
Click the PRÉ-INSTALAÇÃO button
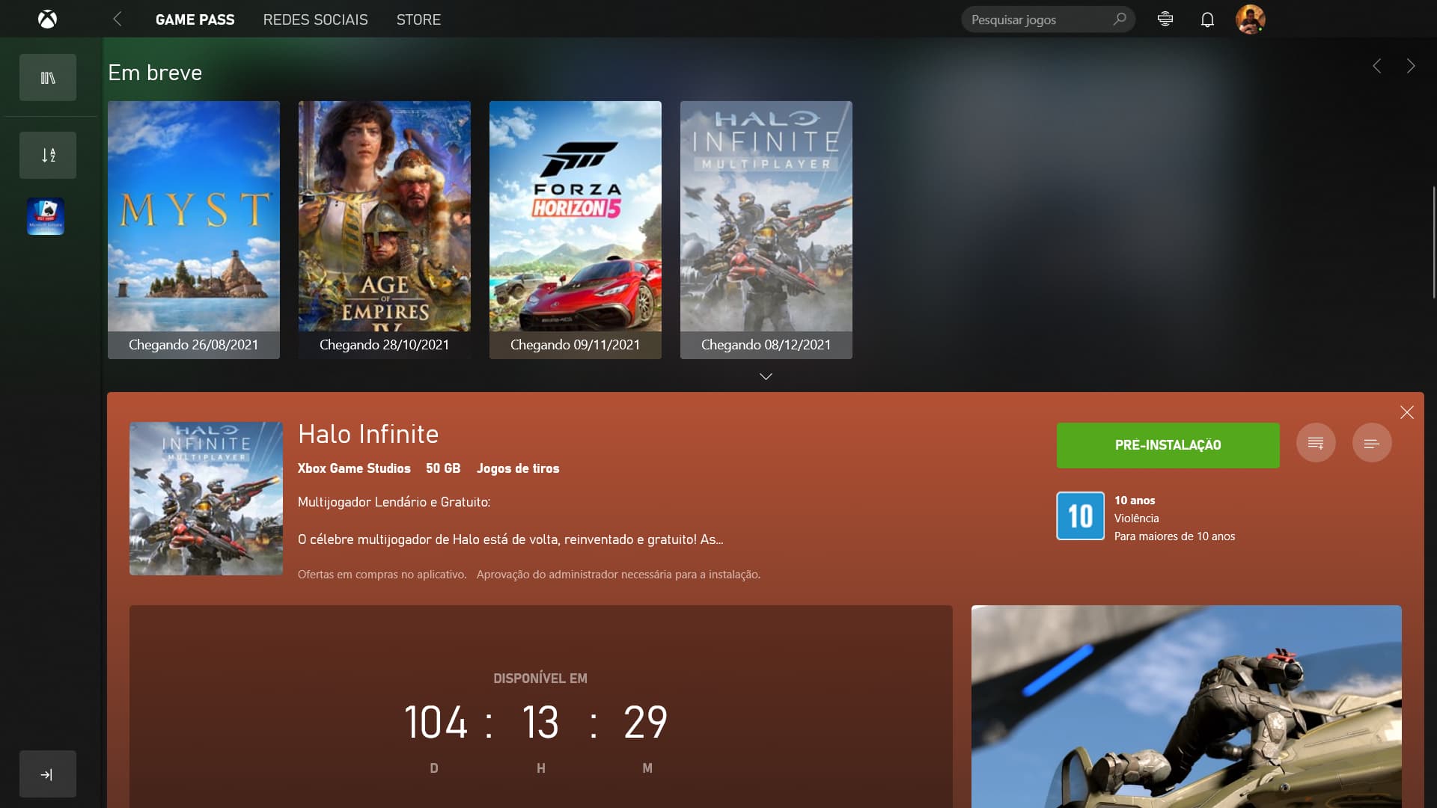click(1168, 445)
